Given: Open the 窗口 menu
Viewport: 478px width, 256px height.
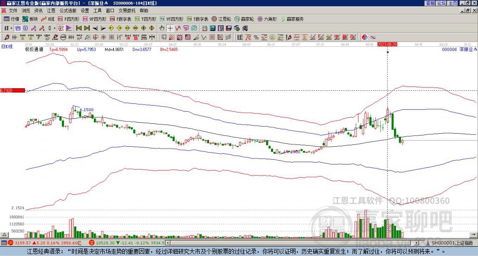Looking at the screenshot, I should 110,11.
